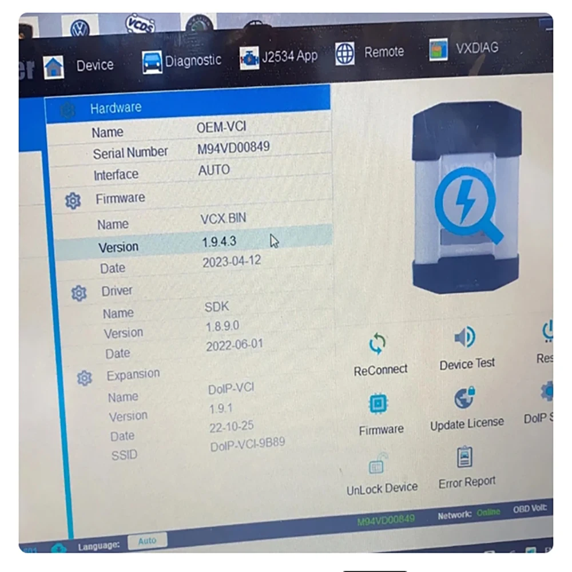The image size is (572, 572).
Task: Click the UnLock Device button label
Action: tap(382, 488)
